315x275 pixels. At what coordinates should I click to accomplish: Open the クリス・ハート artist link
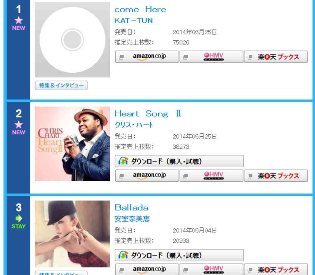tap(134, 125)
